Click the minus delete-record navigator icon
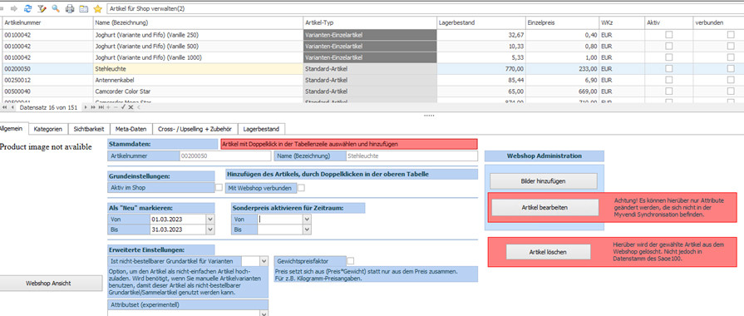Image resolution: width=744 pixels, height=316 pixels. coord(116,107)
